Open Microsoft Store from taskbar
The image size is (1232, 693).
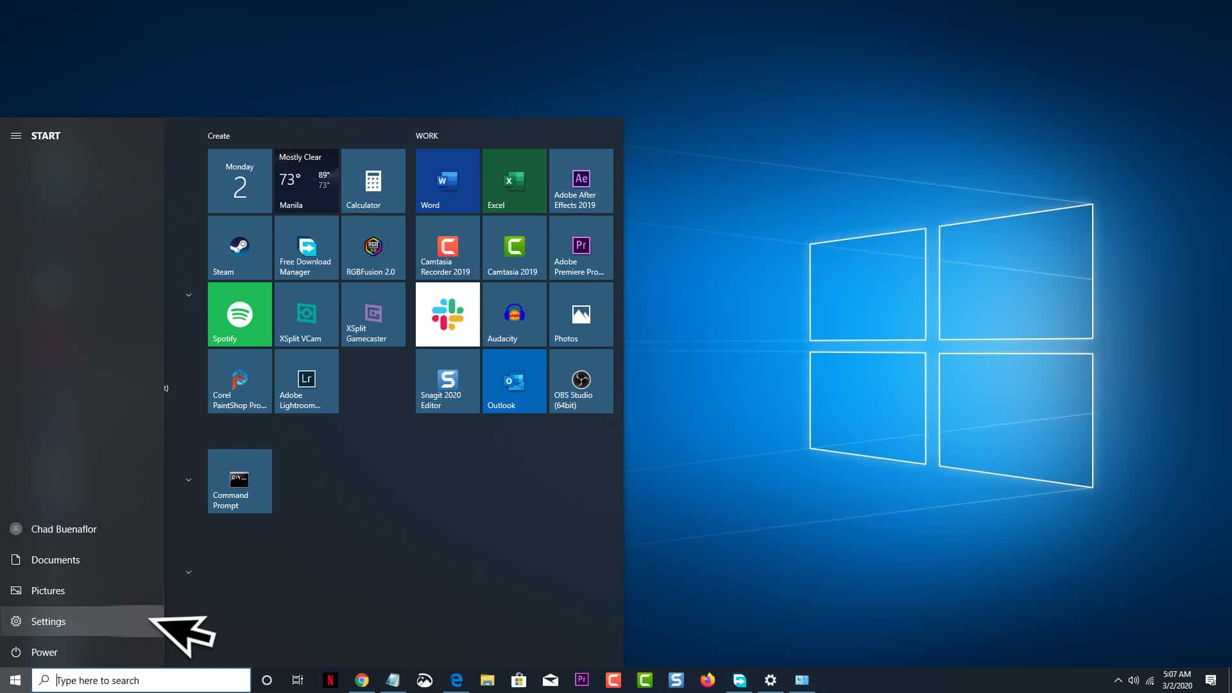[x=519, y=680]
